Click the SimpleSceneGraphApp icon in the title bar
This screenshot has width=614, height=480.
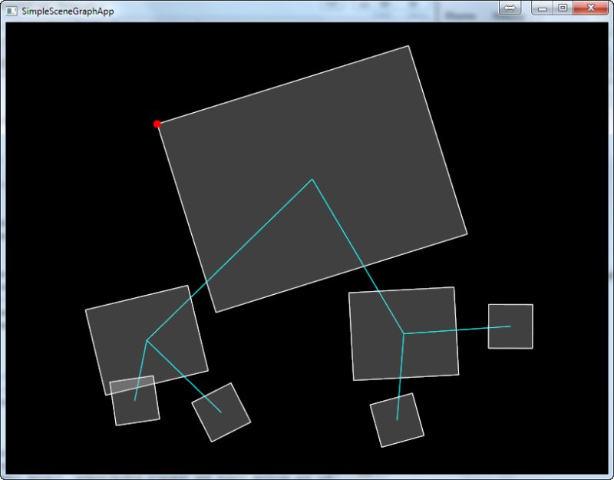[x=11, y=12]
